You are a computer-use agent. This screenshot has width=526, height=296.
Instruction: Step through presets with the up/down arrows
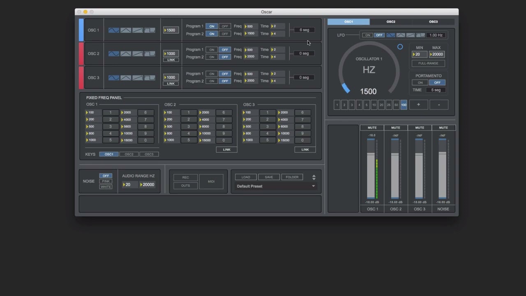pyautogui.click(x=314, y=177)
